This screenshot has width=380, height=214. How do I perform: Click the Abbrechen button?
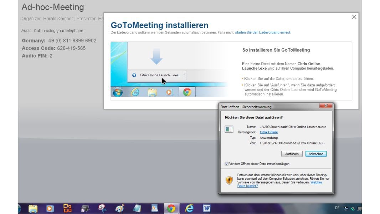316,154
